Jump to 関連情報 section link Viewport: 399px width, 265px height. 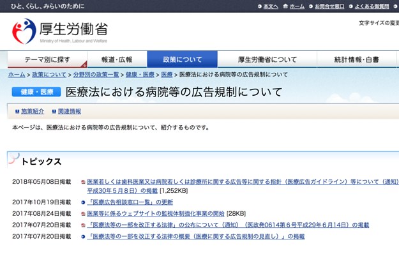click(x=70, y=111)
